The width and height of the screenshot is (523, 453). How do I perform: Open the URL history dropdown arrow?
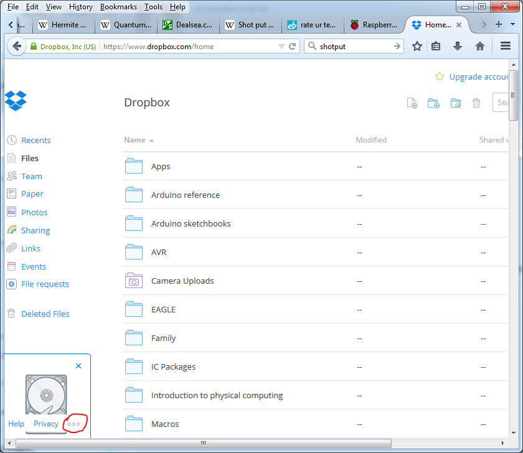tap(281, 47)
